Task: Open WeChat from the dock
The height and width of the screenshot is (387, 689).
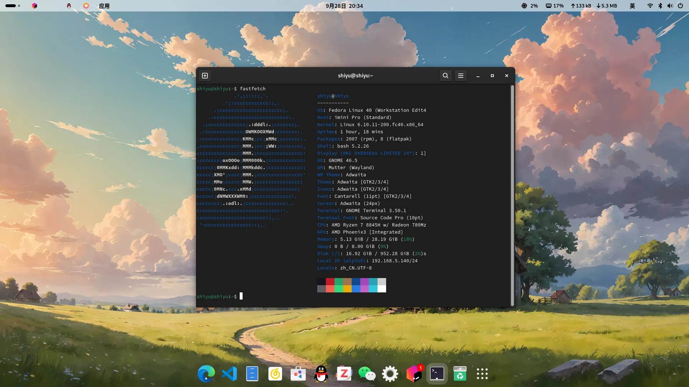Action: pyautogui.click(x=367, y=374)
